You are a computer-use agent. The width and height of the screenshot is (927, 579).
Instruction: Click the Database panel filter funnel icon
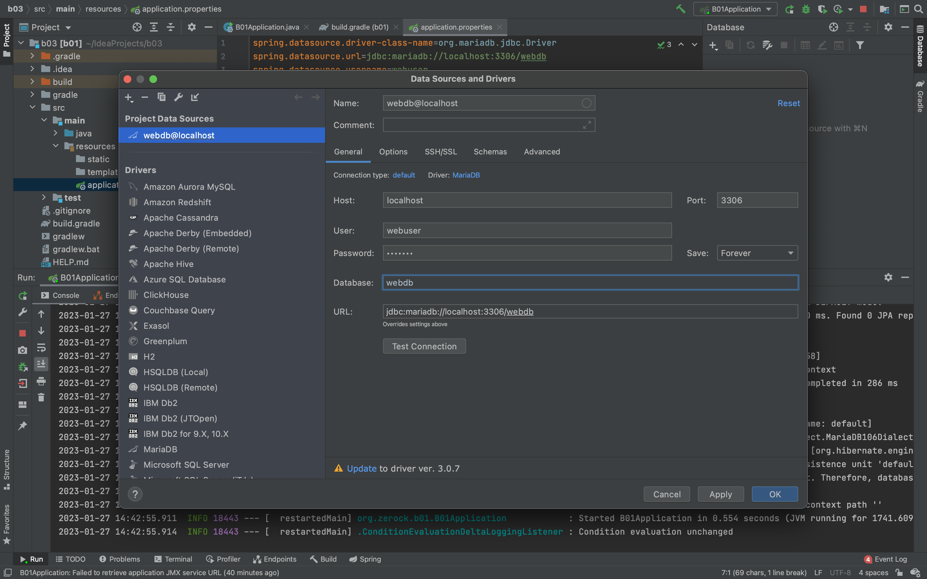point(860,45)
